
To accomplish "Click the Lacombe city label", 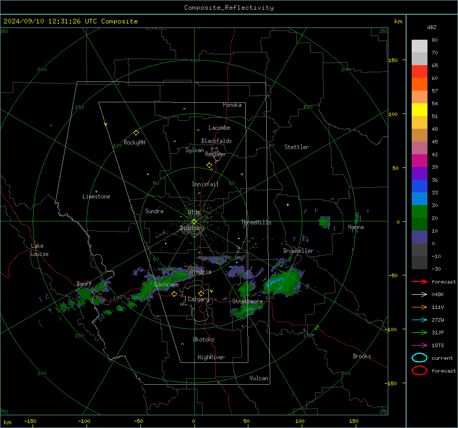I will click(219, 128).
